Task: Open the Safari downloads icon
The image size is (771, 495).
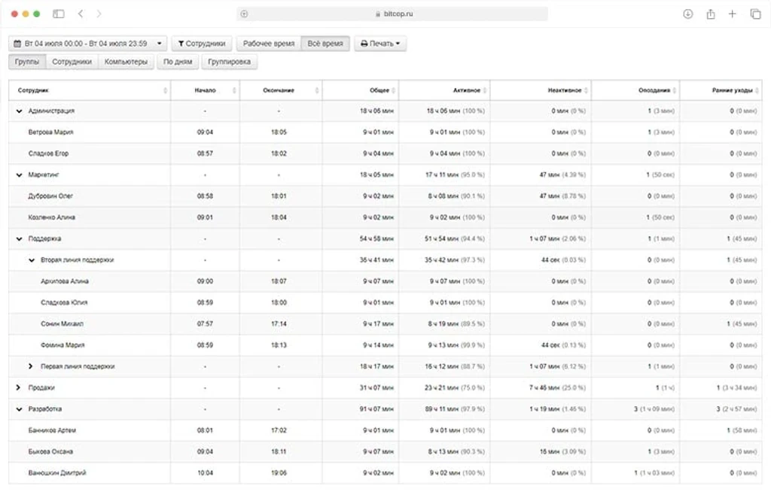Action: point(688,14)
